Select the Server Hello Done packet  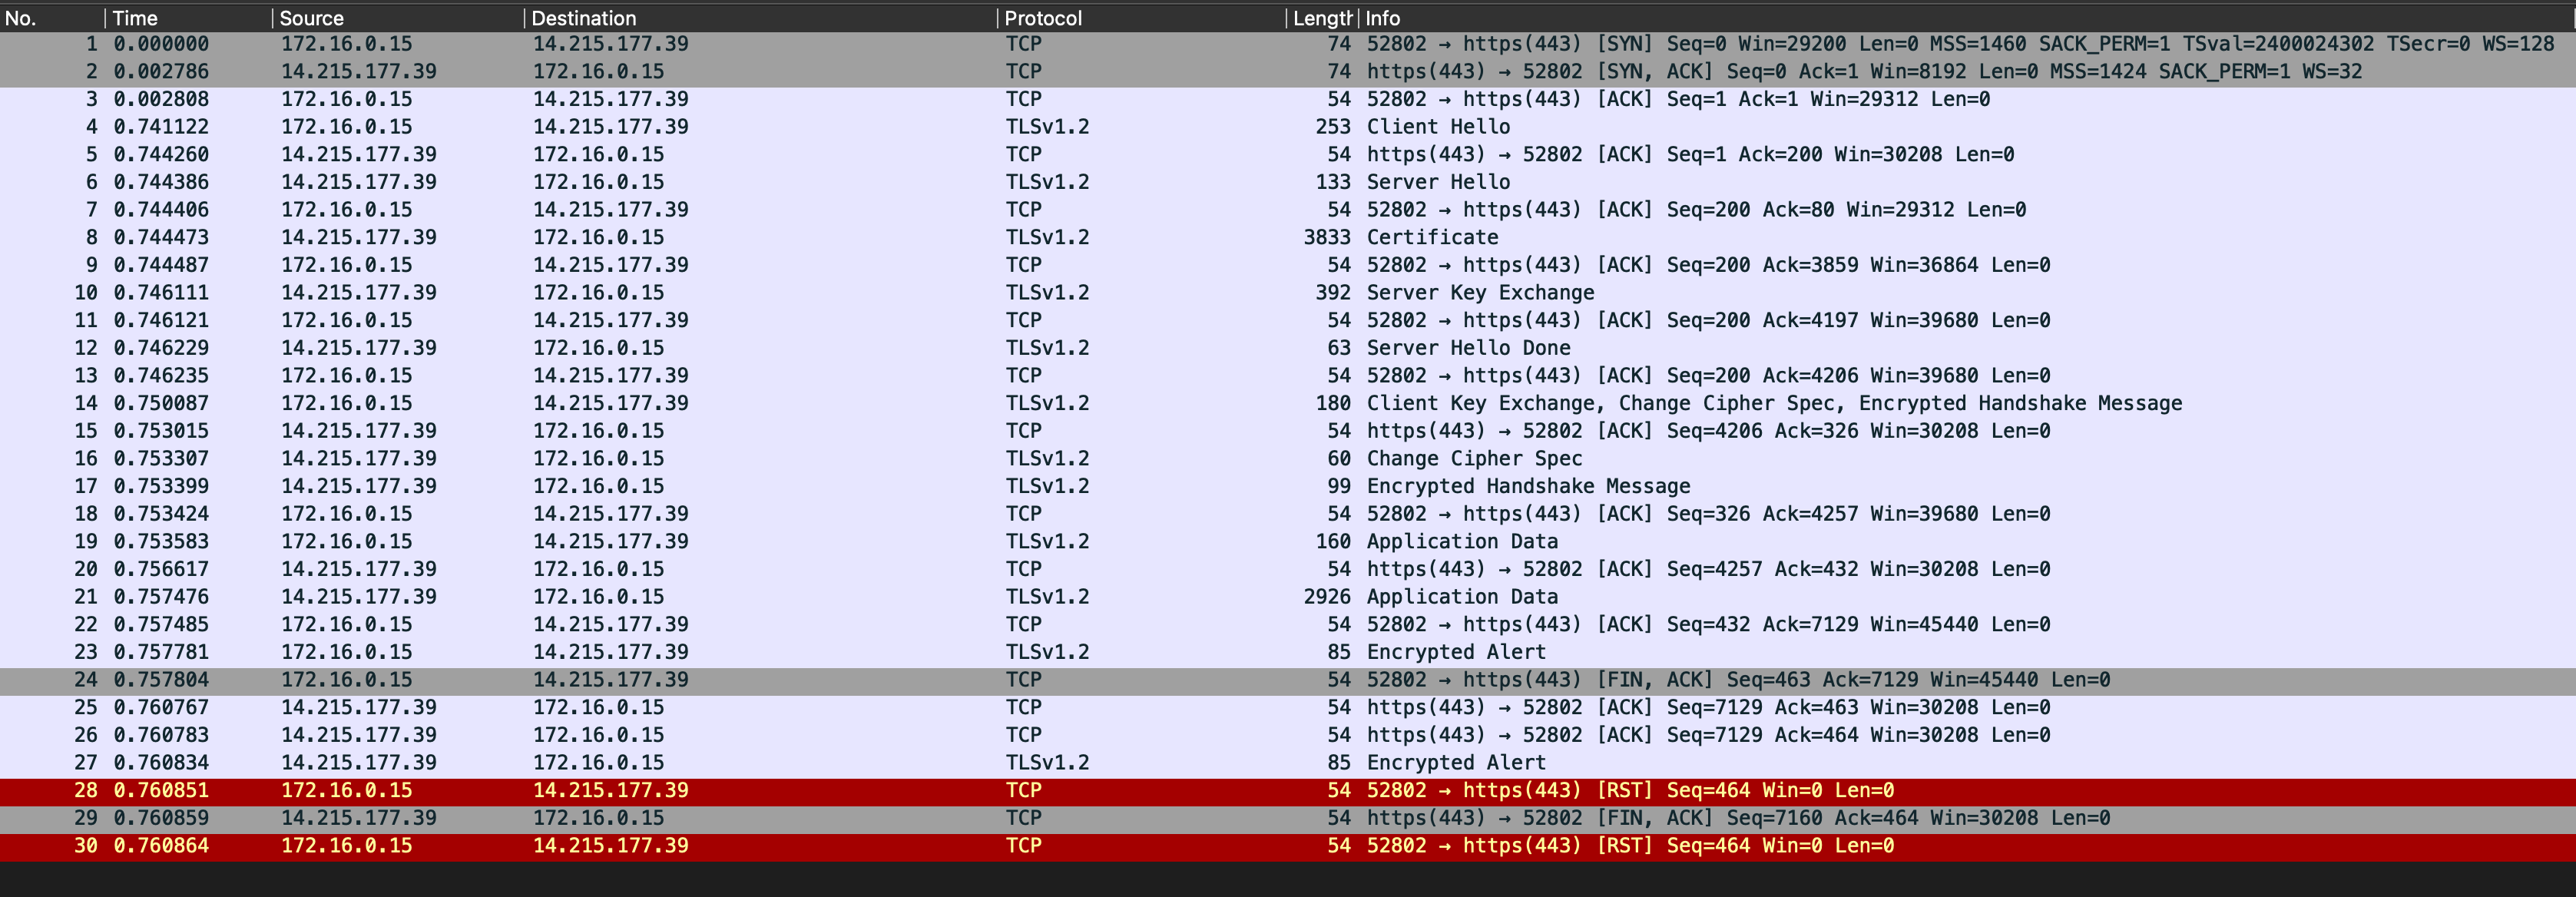(x=1468, y=348)
